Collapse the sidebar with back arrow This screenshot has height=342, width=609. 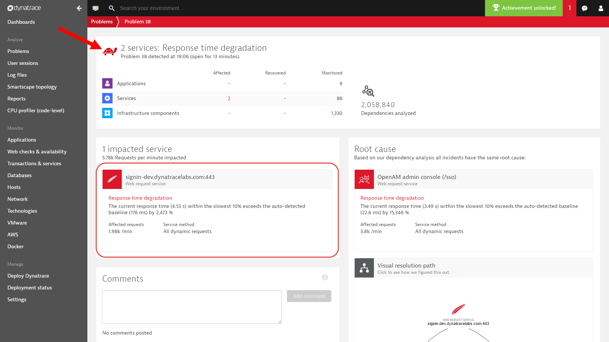[x=79, y=8]
